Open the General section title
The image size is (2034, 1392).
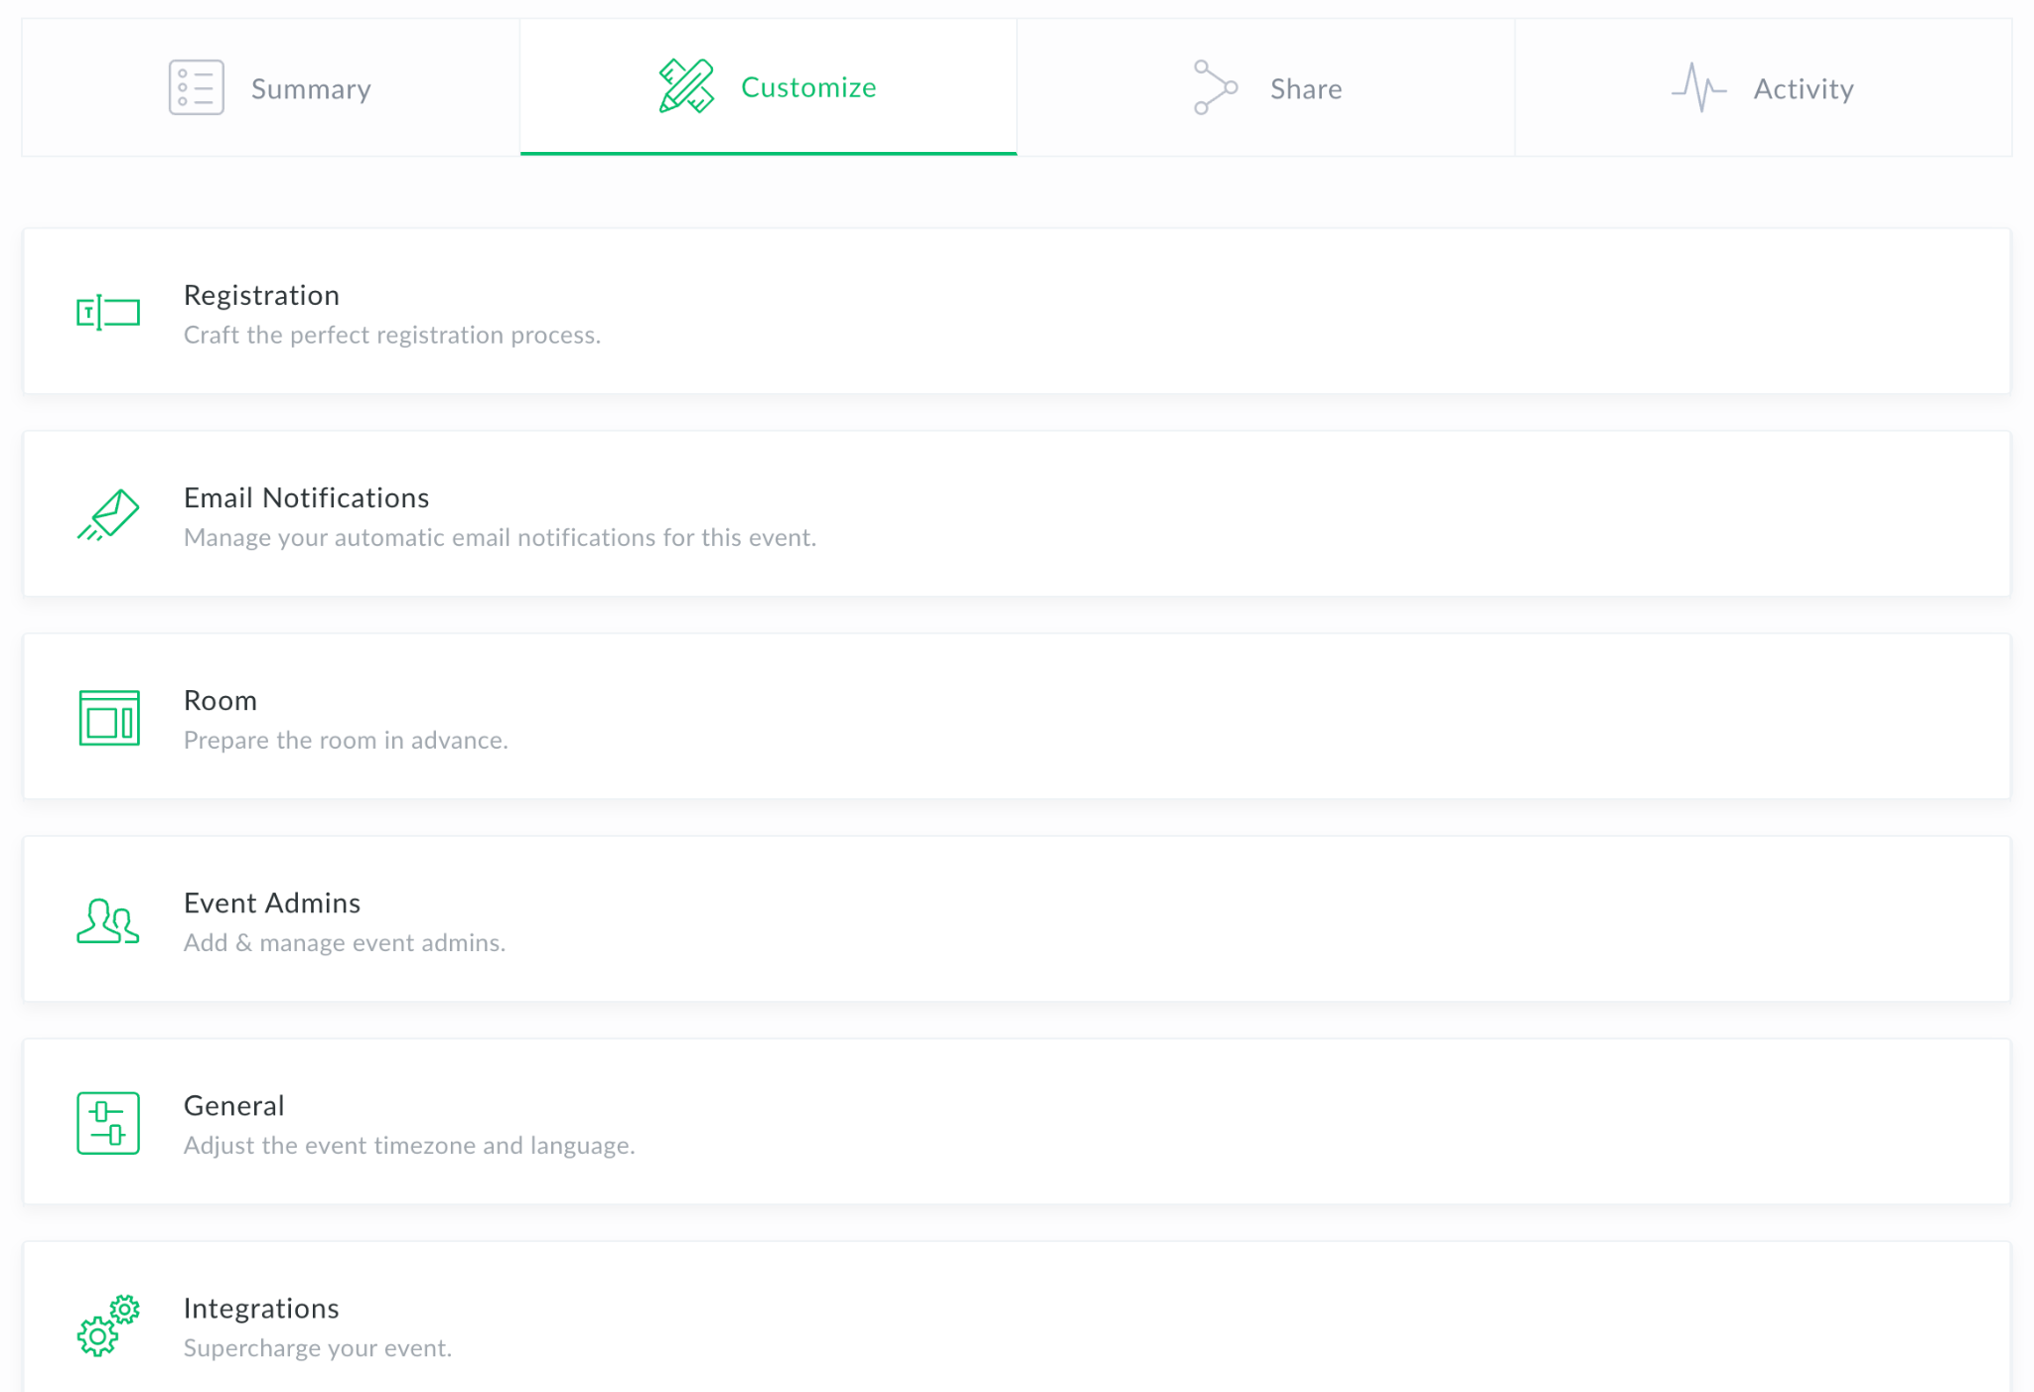pyautogui.click(x=234, y=1105)
